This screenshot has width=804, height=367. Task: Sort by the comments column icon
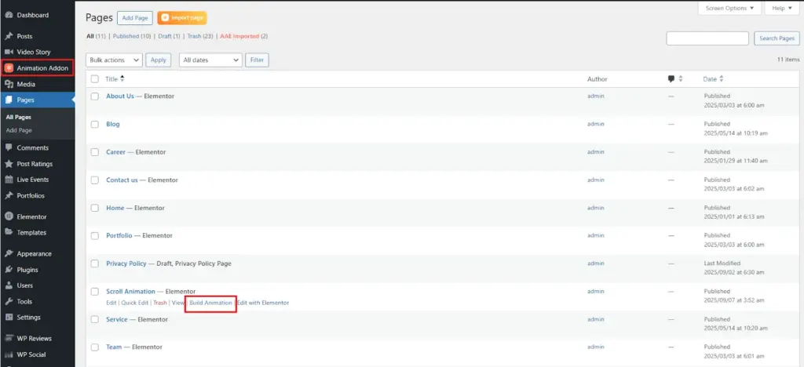pos(671,79)
